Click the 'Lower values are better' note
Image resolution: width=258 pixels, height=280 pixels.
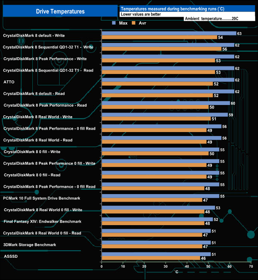(x=141, y=14)
